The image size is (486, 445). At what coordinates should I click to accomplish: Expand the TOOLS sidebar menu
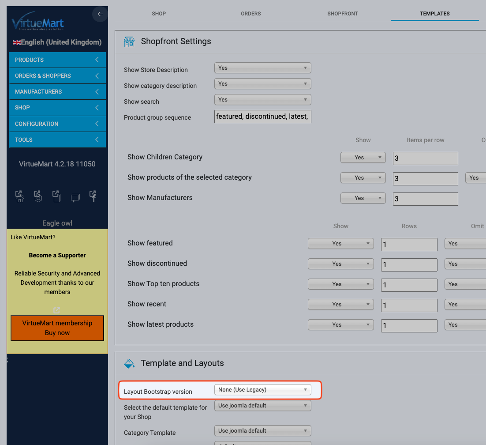click(x=57, y=140)
